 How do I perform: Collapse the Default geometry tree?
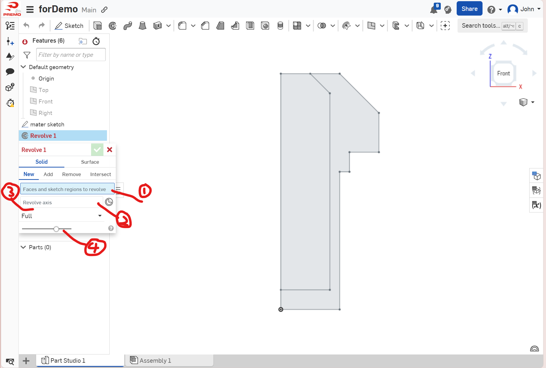(x=24, y=67)
